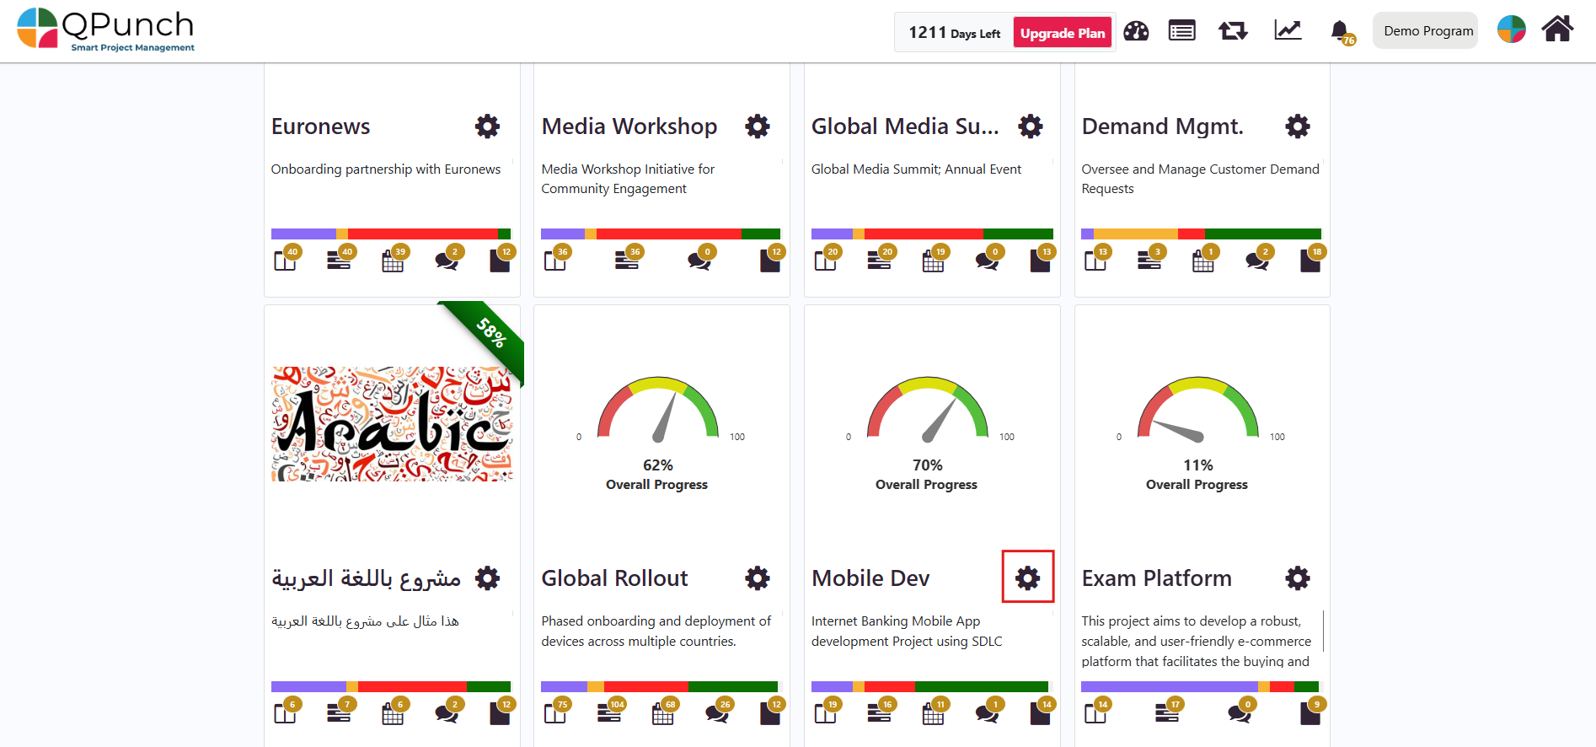Open the dashboard gauge icon in header
Screen dimensions: 1596x747
[x=1136, y=31]
